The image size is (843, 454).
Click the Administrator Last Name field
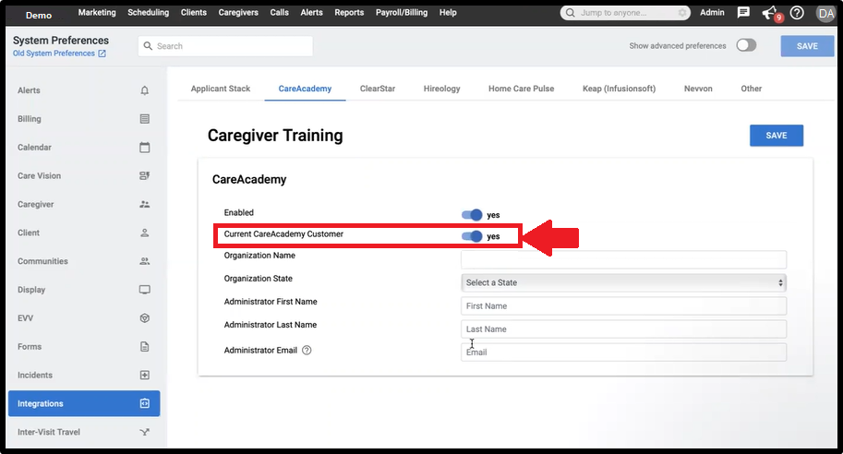(623, 329)
